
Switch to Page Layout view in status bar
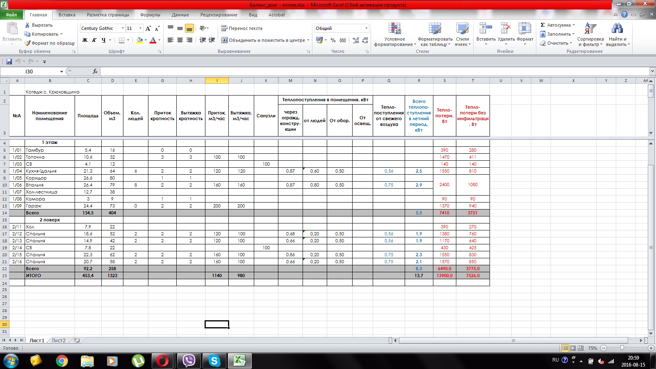pyautogui.click(x=573, y=348)
